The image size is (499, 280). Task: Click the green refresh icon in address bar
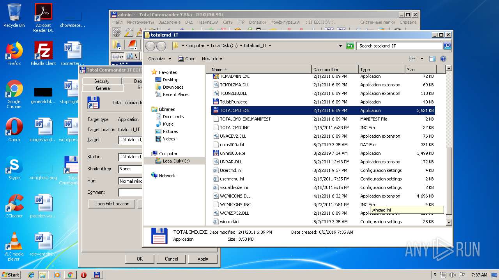350,46
